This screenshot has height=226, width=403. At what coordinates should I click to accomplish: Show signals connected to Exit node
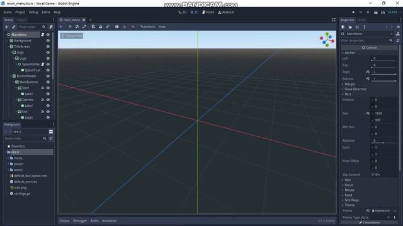point(43,112)
